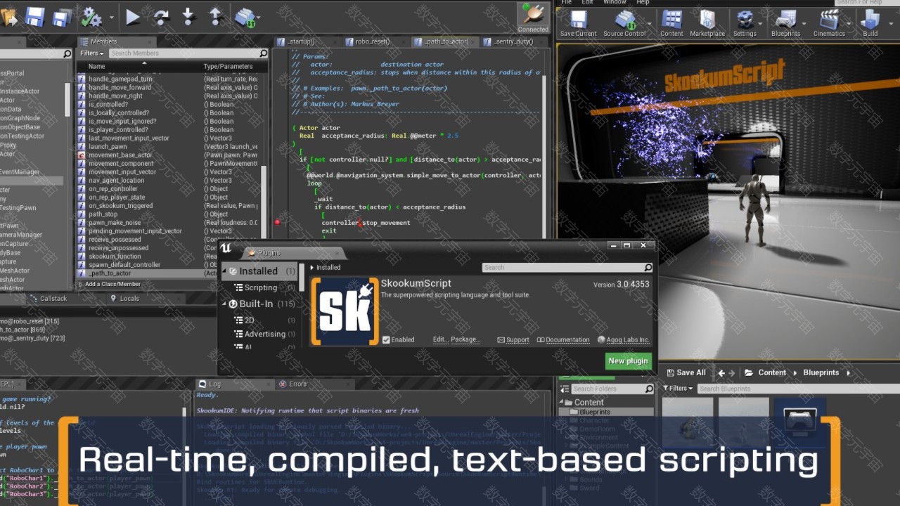The height and width of the screenshot is (506, 900).
Task: Select the _path_to_actor member row
Action: pyautogui.click(x=167, y=273)
